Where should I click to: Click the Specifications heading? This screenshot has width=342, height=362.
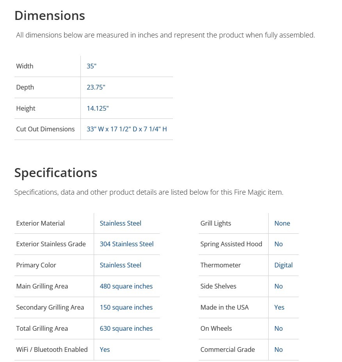pyautogui.click(x=56, y=173)
